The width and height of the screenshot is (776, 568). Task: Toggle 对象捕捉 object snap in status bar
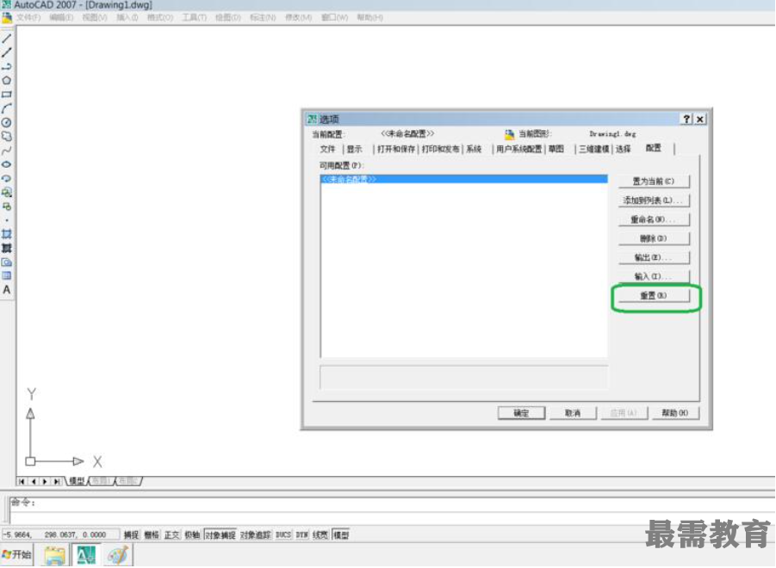(220, 535)
